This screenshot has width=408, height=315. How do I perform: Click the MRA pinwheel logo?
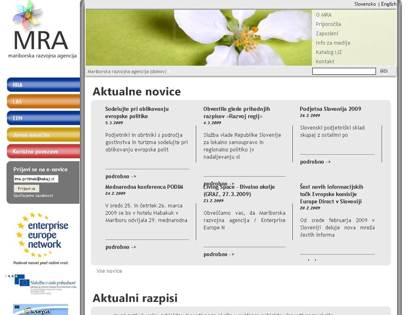(x=27, y=15)
